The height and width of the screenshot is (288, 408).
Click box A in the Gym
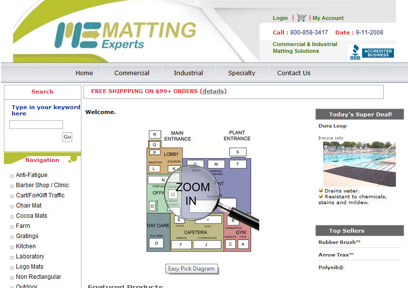click(x=243, y=244)
